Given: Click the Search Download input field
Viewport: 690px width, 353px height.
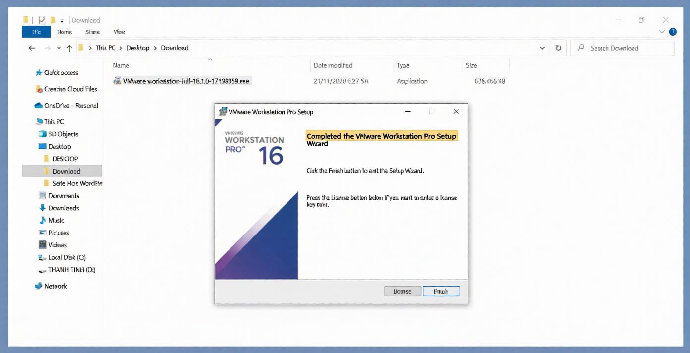Looking at the screenshot, I should point(627,48).
